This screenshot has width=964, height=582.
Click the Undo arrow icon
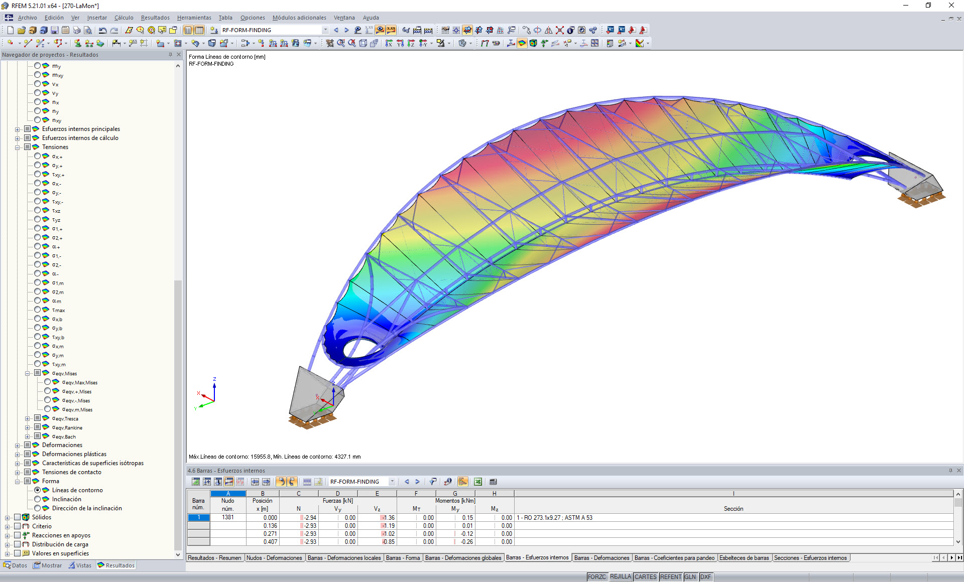pos(102,30)
